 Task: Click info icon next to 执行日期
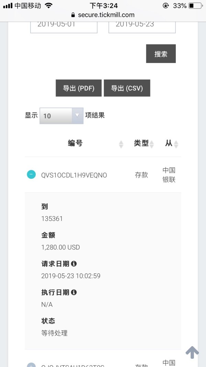pos(74,292)
